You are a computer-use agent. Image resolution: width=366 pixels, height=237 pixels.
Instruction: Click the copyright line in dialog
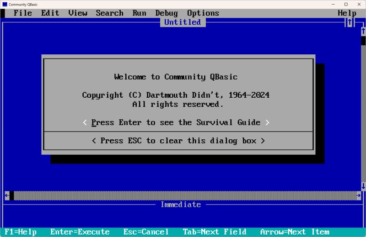[x=176, y=95]
